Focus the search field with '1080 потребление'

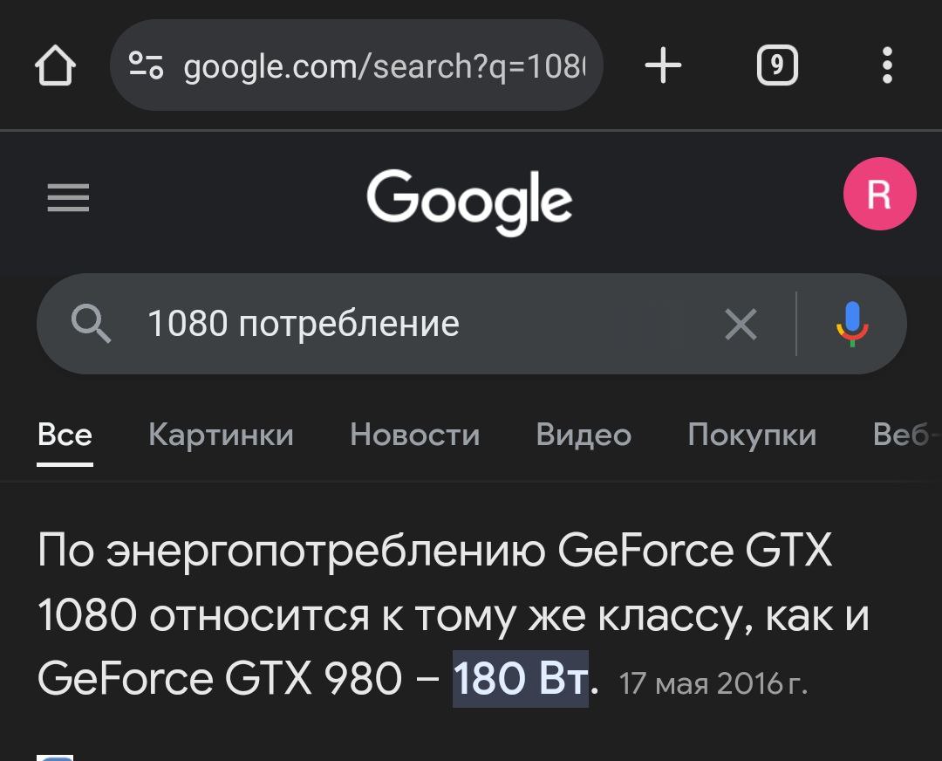coord(420,324)
